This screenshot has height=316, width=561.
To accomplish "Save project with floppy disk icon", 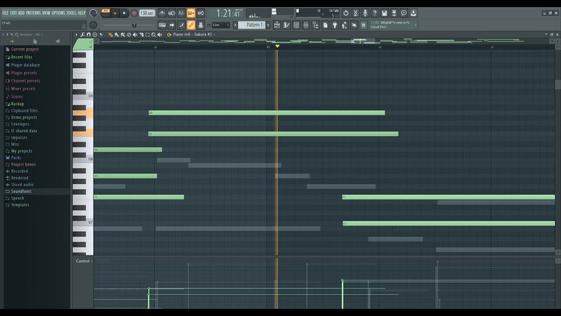I will pyautogui.click(x=384, y=13).
